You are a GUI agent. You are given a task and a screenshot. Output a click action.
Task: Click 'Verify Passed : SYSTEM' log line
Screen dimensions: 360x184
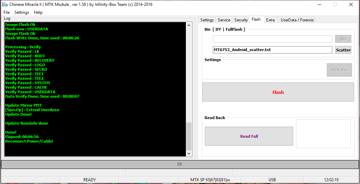28,83
